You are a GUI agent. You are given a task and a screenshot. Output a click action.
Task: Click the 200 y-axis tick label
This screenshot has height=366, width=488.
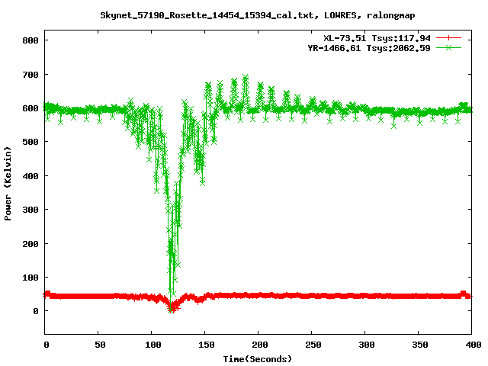tap(30, 244)
